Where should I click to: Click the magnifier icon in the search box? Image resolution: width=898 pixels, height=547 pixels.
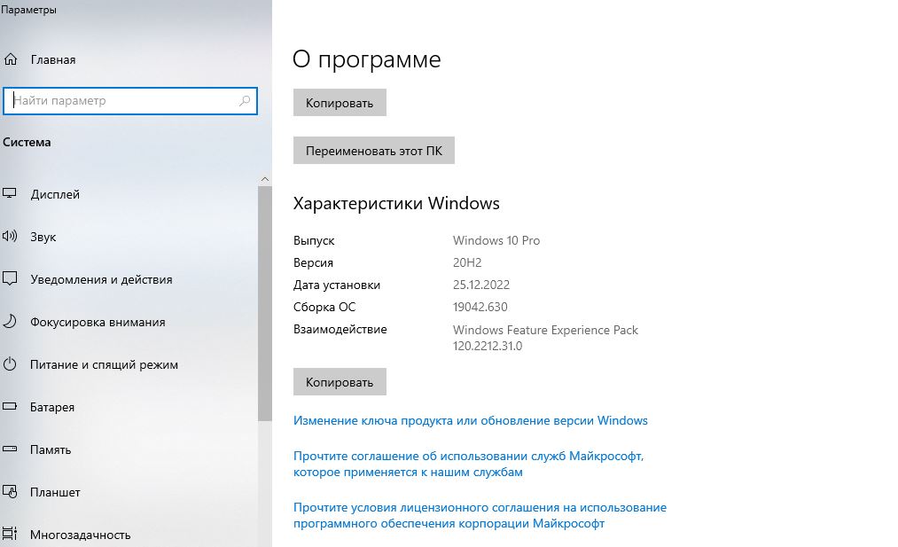coord(246,101)
